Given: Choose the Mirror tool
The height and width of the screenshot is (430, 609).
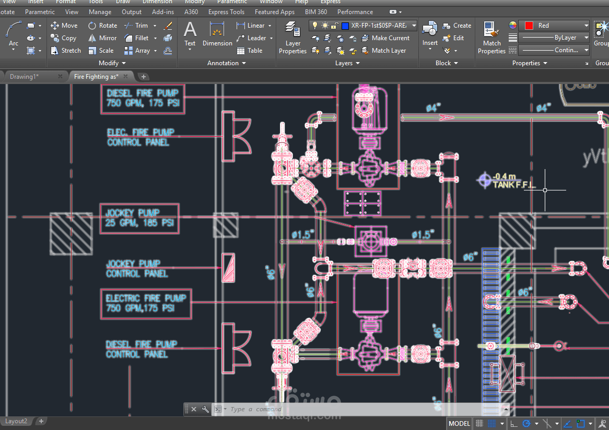Looking at the screenshot, I should point(102,38).
